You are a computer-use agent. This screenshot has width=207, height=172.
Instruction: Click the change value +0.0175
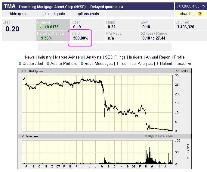52,27
